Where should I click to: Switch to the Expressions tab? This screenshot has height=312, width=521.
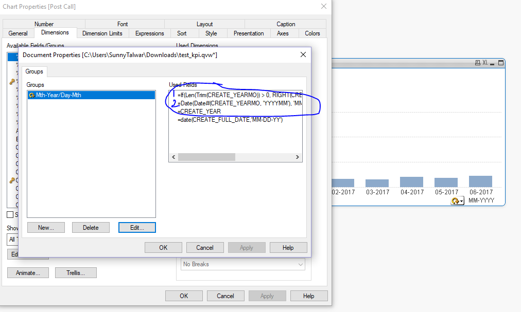tap(149, 33)
